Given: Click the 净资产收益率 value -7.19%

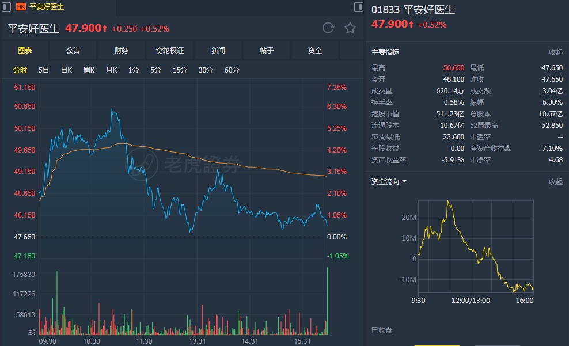Looking at the screenshot, I should point(551,149).
